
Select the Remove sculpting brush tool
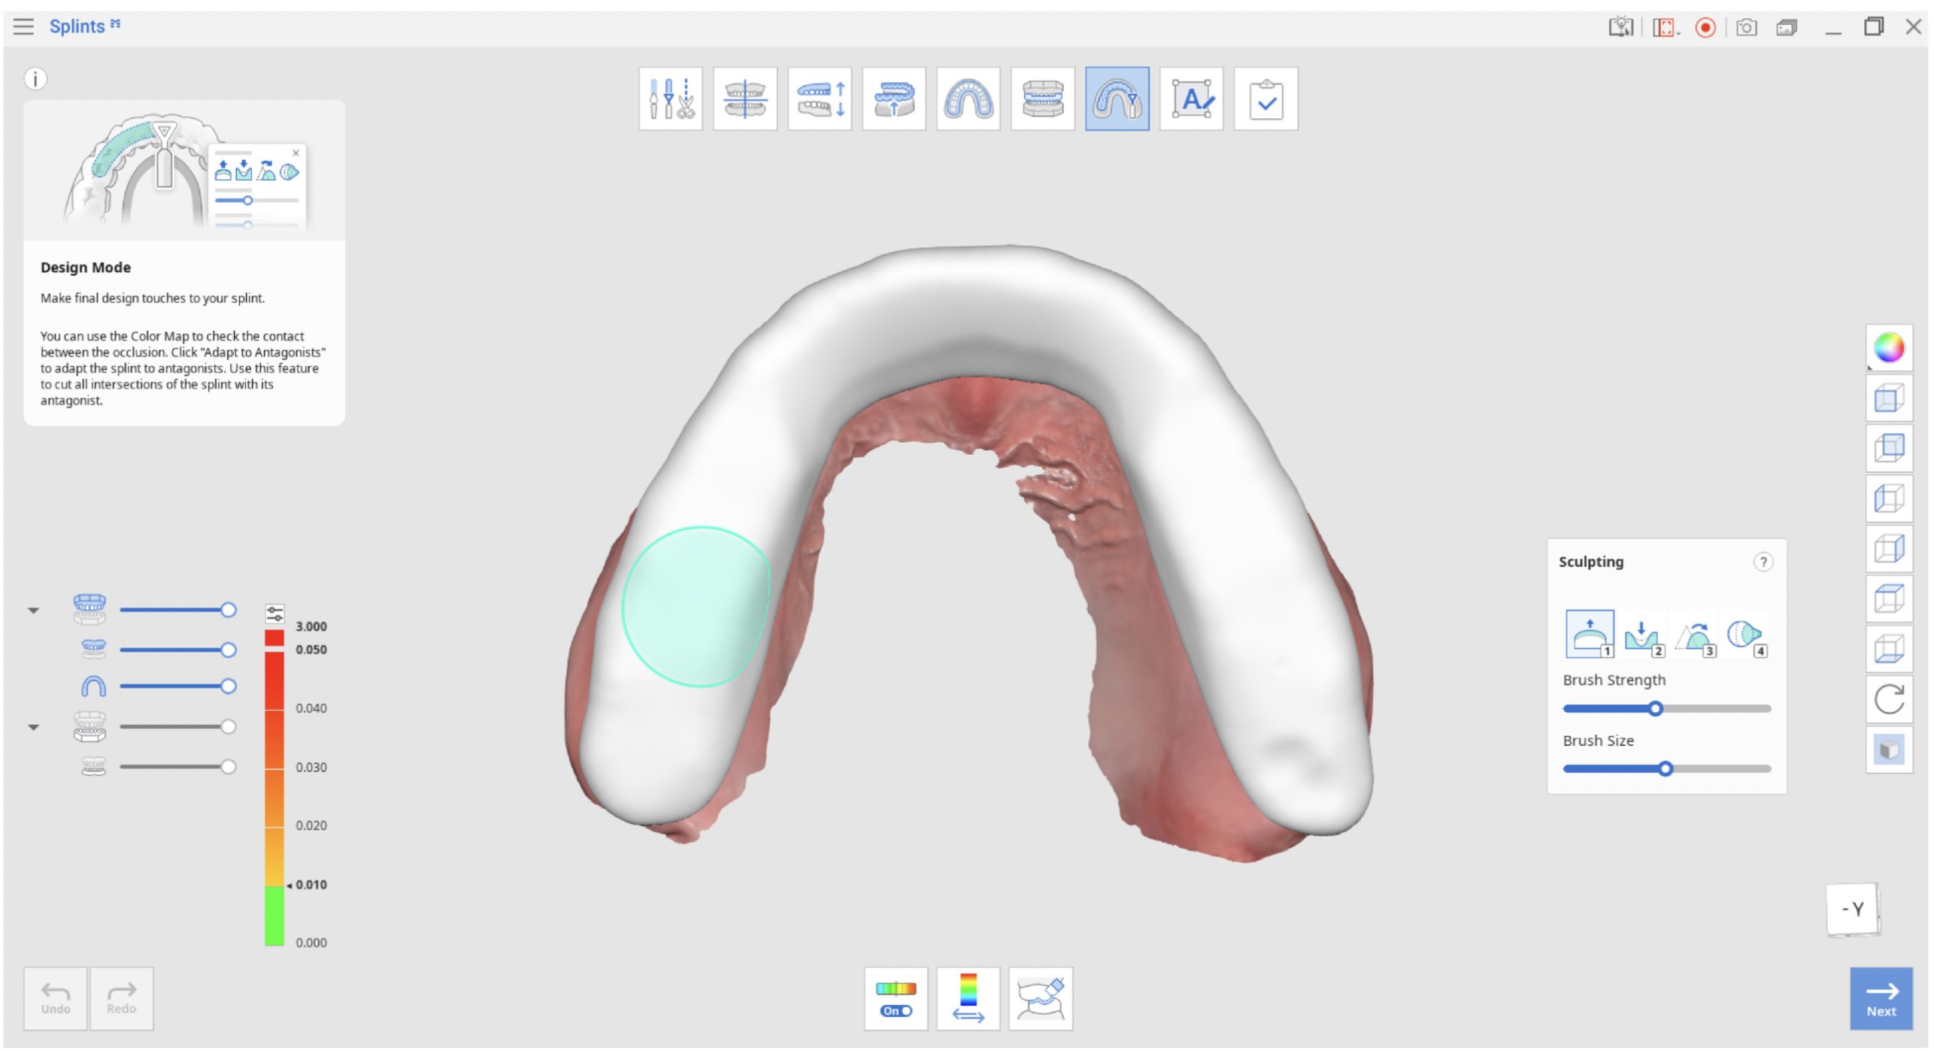(x=1641, y=635)
